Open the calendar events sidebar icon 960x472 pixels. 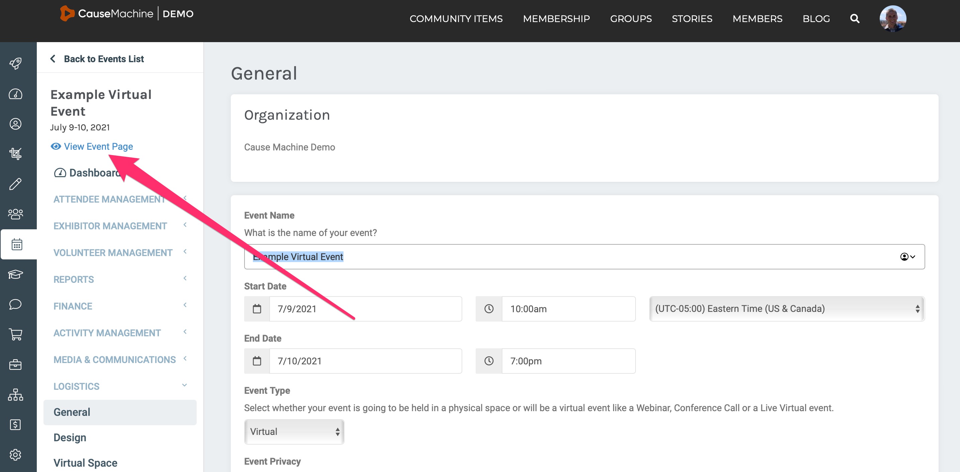coord(17,244)
